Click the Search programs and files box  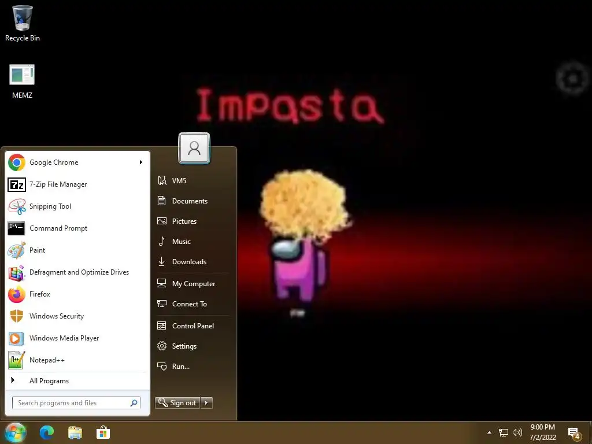[76, 403]
